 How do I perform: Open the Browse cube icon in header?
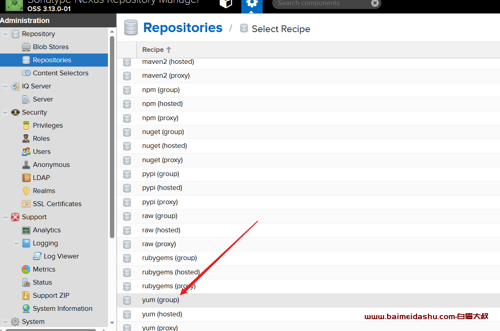pyautogui.click(x=226, y=4)
